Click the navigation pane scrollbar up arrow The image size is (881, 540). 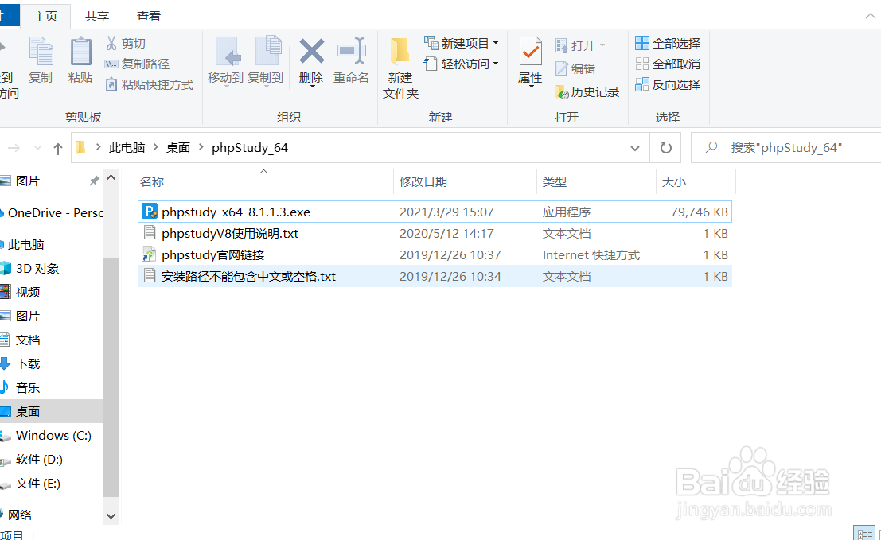[111, 178]
